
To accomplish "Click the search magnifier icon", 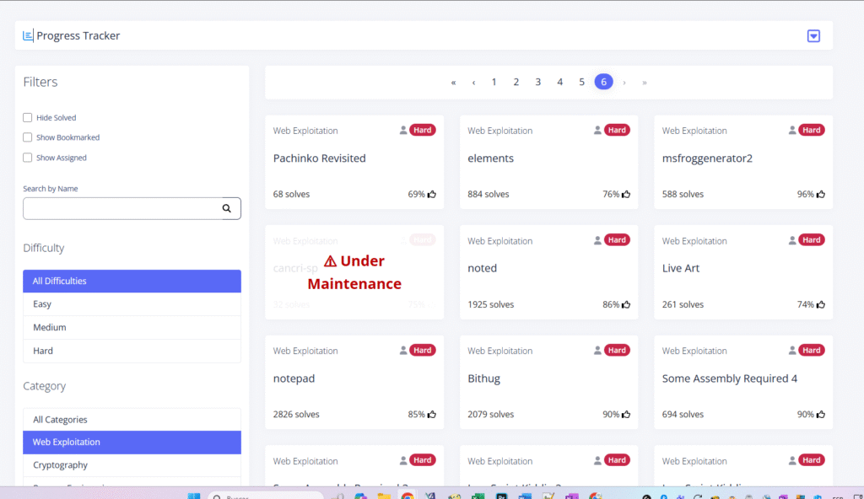I will coord(226,208).
